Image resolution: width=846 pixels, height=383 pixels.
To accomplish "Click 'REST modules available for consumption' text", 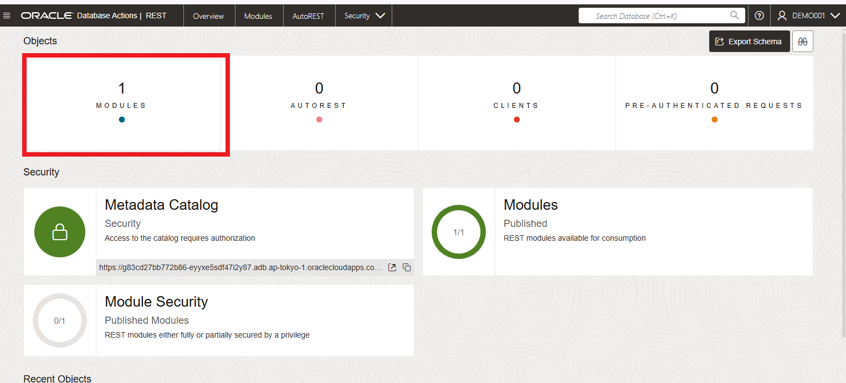I will click(575, 238).
